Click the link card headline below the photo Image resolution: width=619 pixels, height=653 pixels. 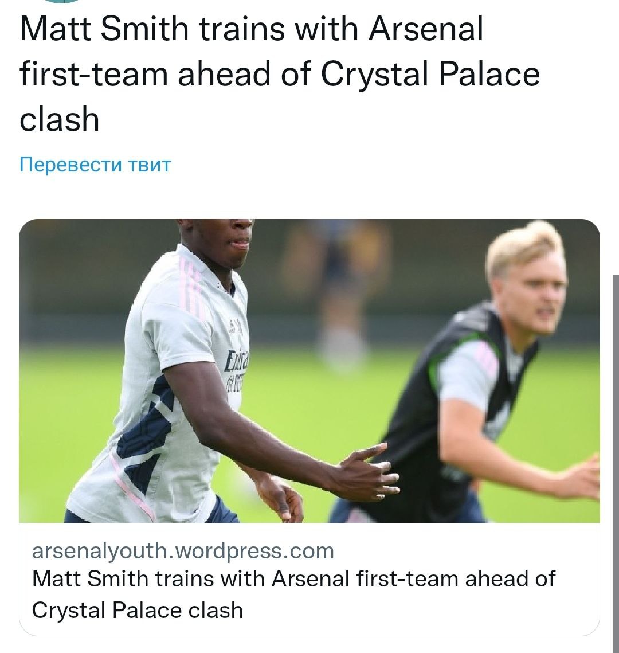tap(293, 593)
